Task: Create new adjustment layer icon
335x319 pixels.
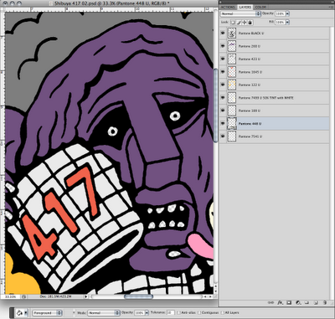Action: click(x=298, y=302)
